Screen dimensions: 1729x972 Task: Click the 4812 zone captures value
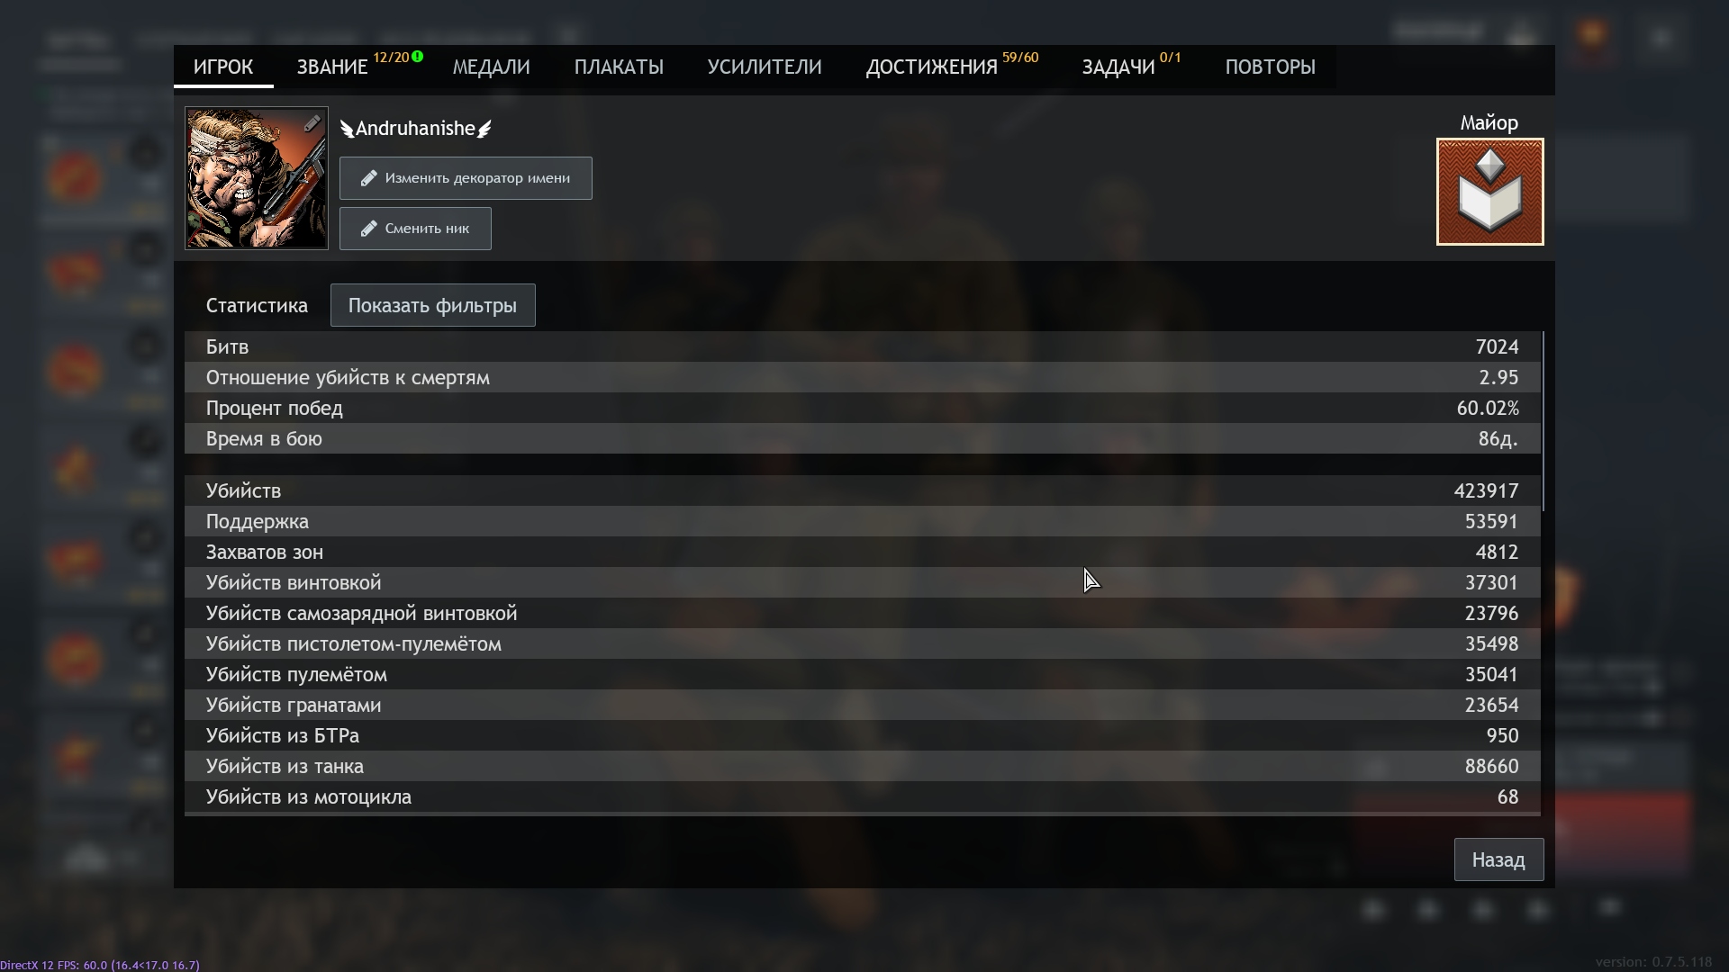click(1497, 553)
